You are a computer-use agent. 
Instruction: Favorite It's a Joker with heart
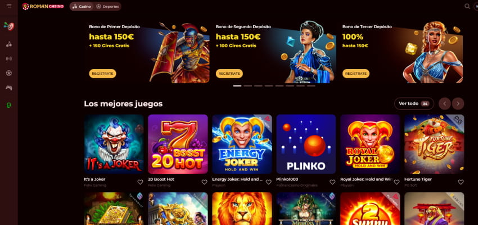(x=140, y=182)
